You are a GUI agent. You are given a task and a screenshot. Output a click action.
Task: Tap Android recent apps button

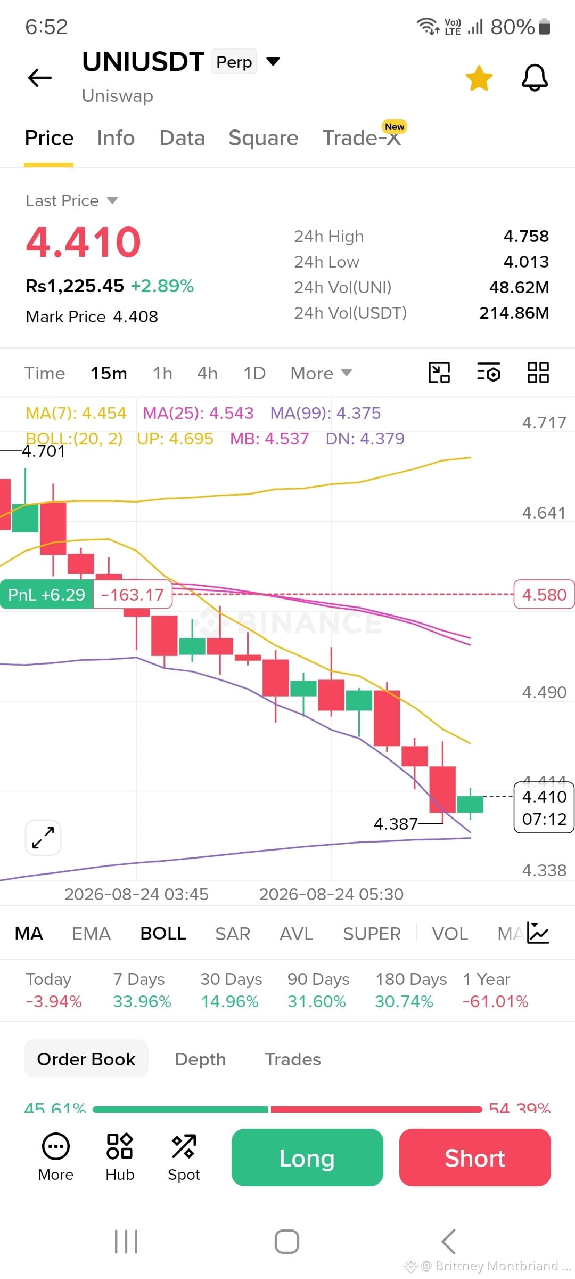click(126, 1242)
